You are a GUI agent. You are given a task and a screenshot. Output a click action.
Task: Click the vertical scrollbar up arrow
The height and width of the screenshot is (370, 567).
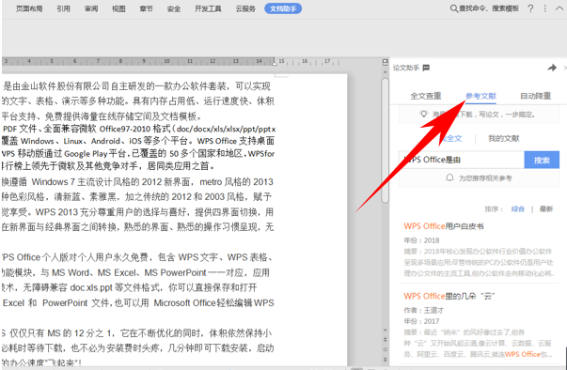386,72
